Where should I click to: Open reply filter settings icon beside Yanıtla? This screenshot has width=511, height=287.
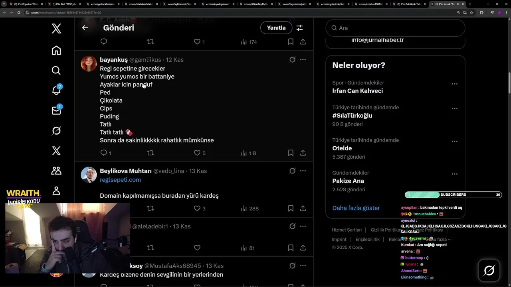point(299,28)
